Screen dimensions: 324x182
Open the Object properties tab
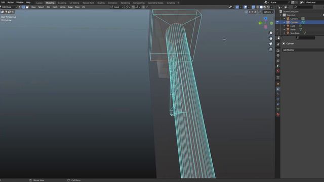(x=278, y=84)
